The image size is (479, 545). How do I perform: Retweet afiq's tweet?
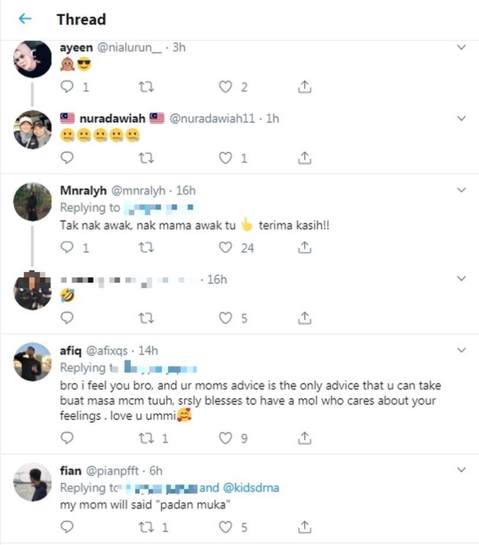pyautogui.click(x=147, y=438)
